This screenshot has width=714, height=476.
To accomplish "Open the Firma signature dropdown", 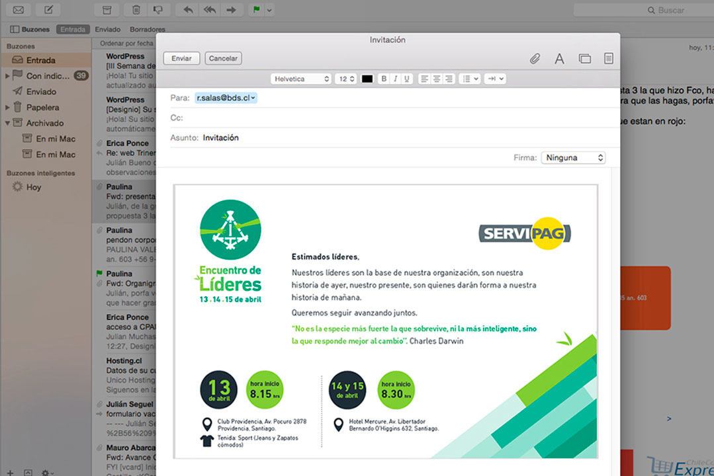I will click(573, 158).
